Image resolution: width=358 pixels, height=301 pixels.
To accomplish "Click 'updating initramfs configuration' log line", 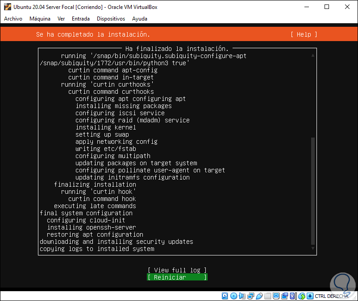I will pos(133,177).
